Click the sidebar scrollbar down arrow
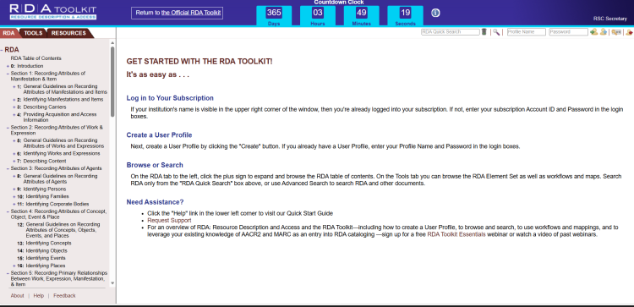This screenshot has width=634, height=307. click(x=112, y=283)
